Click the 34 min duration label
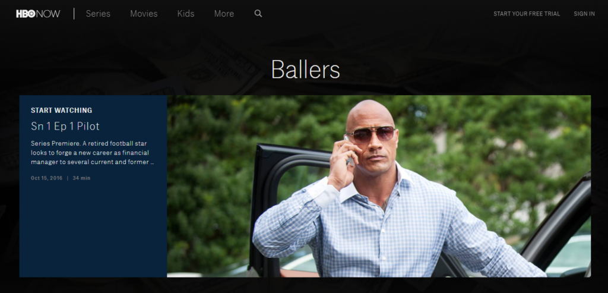The image size is (608, 293). (81, 178)
